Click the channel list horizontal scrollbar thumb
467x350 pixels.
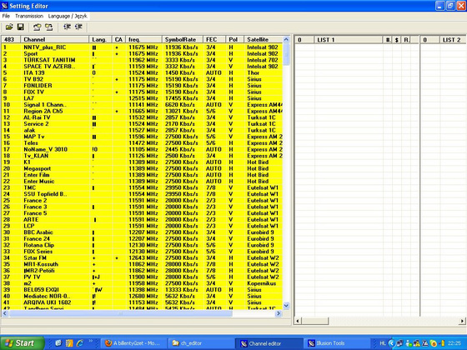[x=121, y=313]
